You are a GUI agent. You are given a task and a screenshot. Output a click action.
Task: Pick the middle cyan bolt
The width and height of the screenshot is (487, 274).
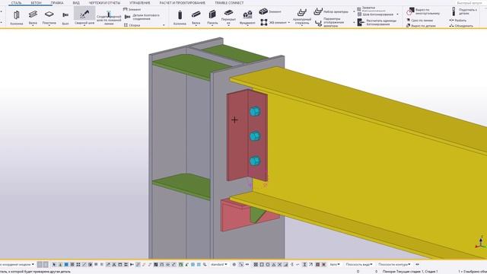coord(255,136)
